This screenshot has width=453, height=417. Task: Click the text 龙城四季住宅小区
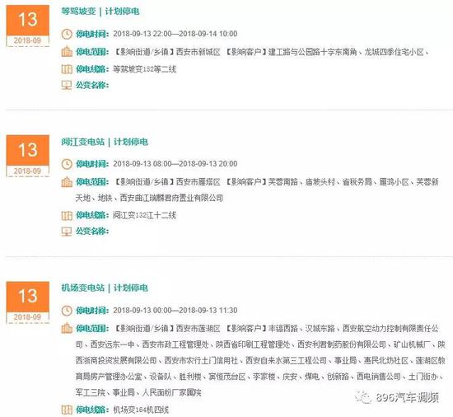(x=394, y=52)
